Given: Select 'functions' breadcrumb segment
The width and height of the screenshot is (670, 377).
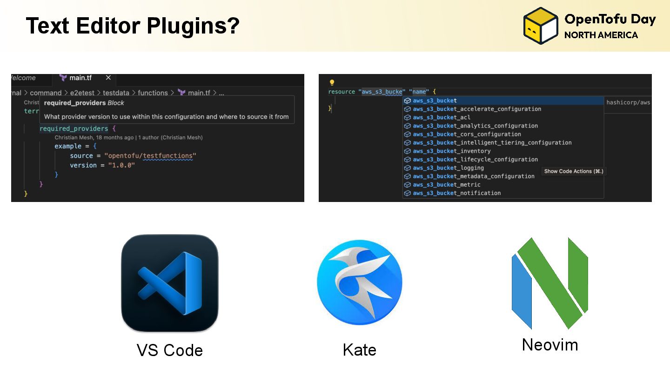Looking at the screenshot, I should click(x=153, y=93).
